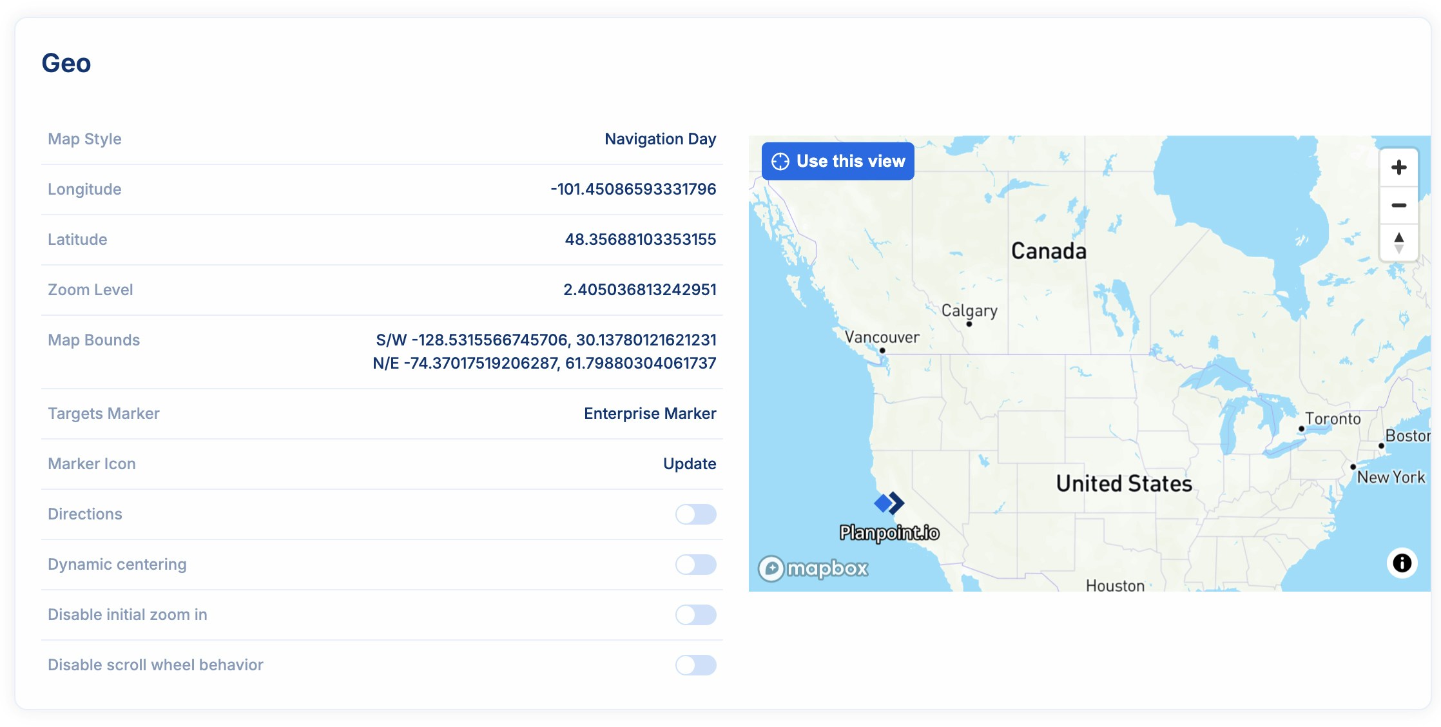1441x727 pixels.
Task: Click the Calgary city label on map
Action: click(x=969, y=311)
